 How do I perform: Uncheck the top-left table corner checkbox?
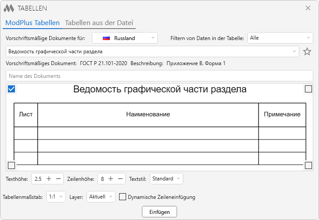(x=12, y=89)
